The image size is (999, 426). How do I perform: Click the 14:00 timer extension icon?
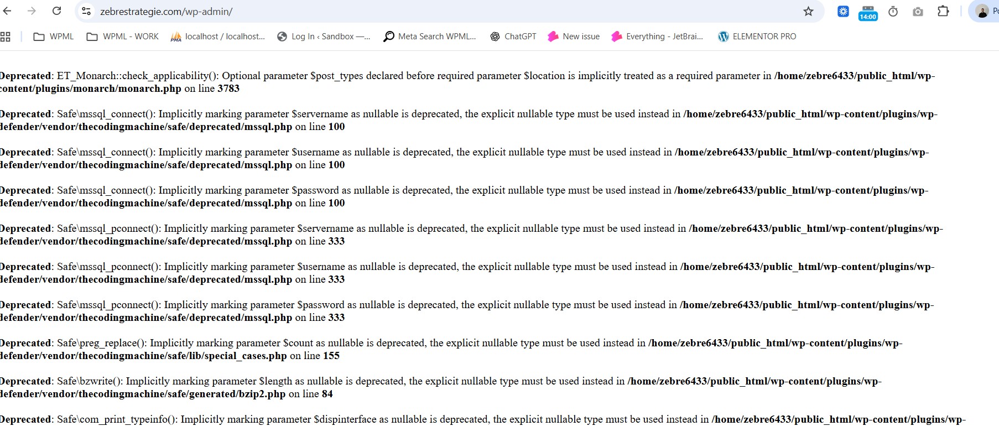pyautogui.click(x=867, y=12)
